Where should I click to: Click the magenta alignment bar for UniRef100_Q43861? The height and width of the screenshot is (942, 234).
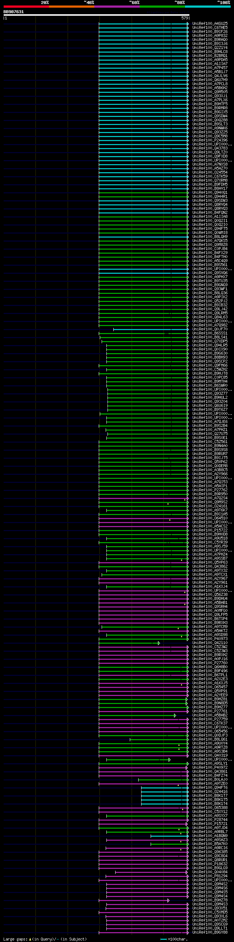(144, 772)
